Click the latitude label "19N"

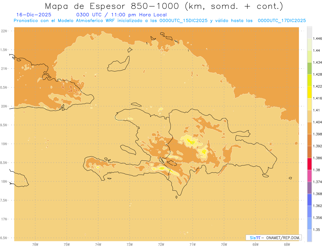tap(4, 144)
